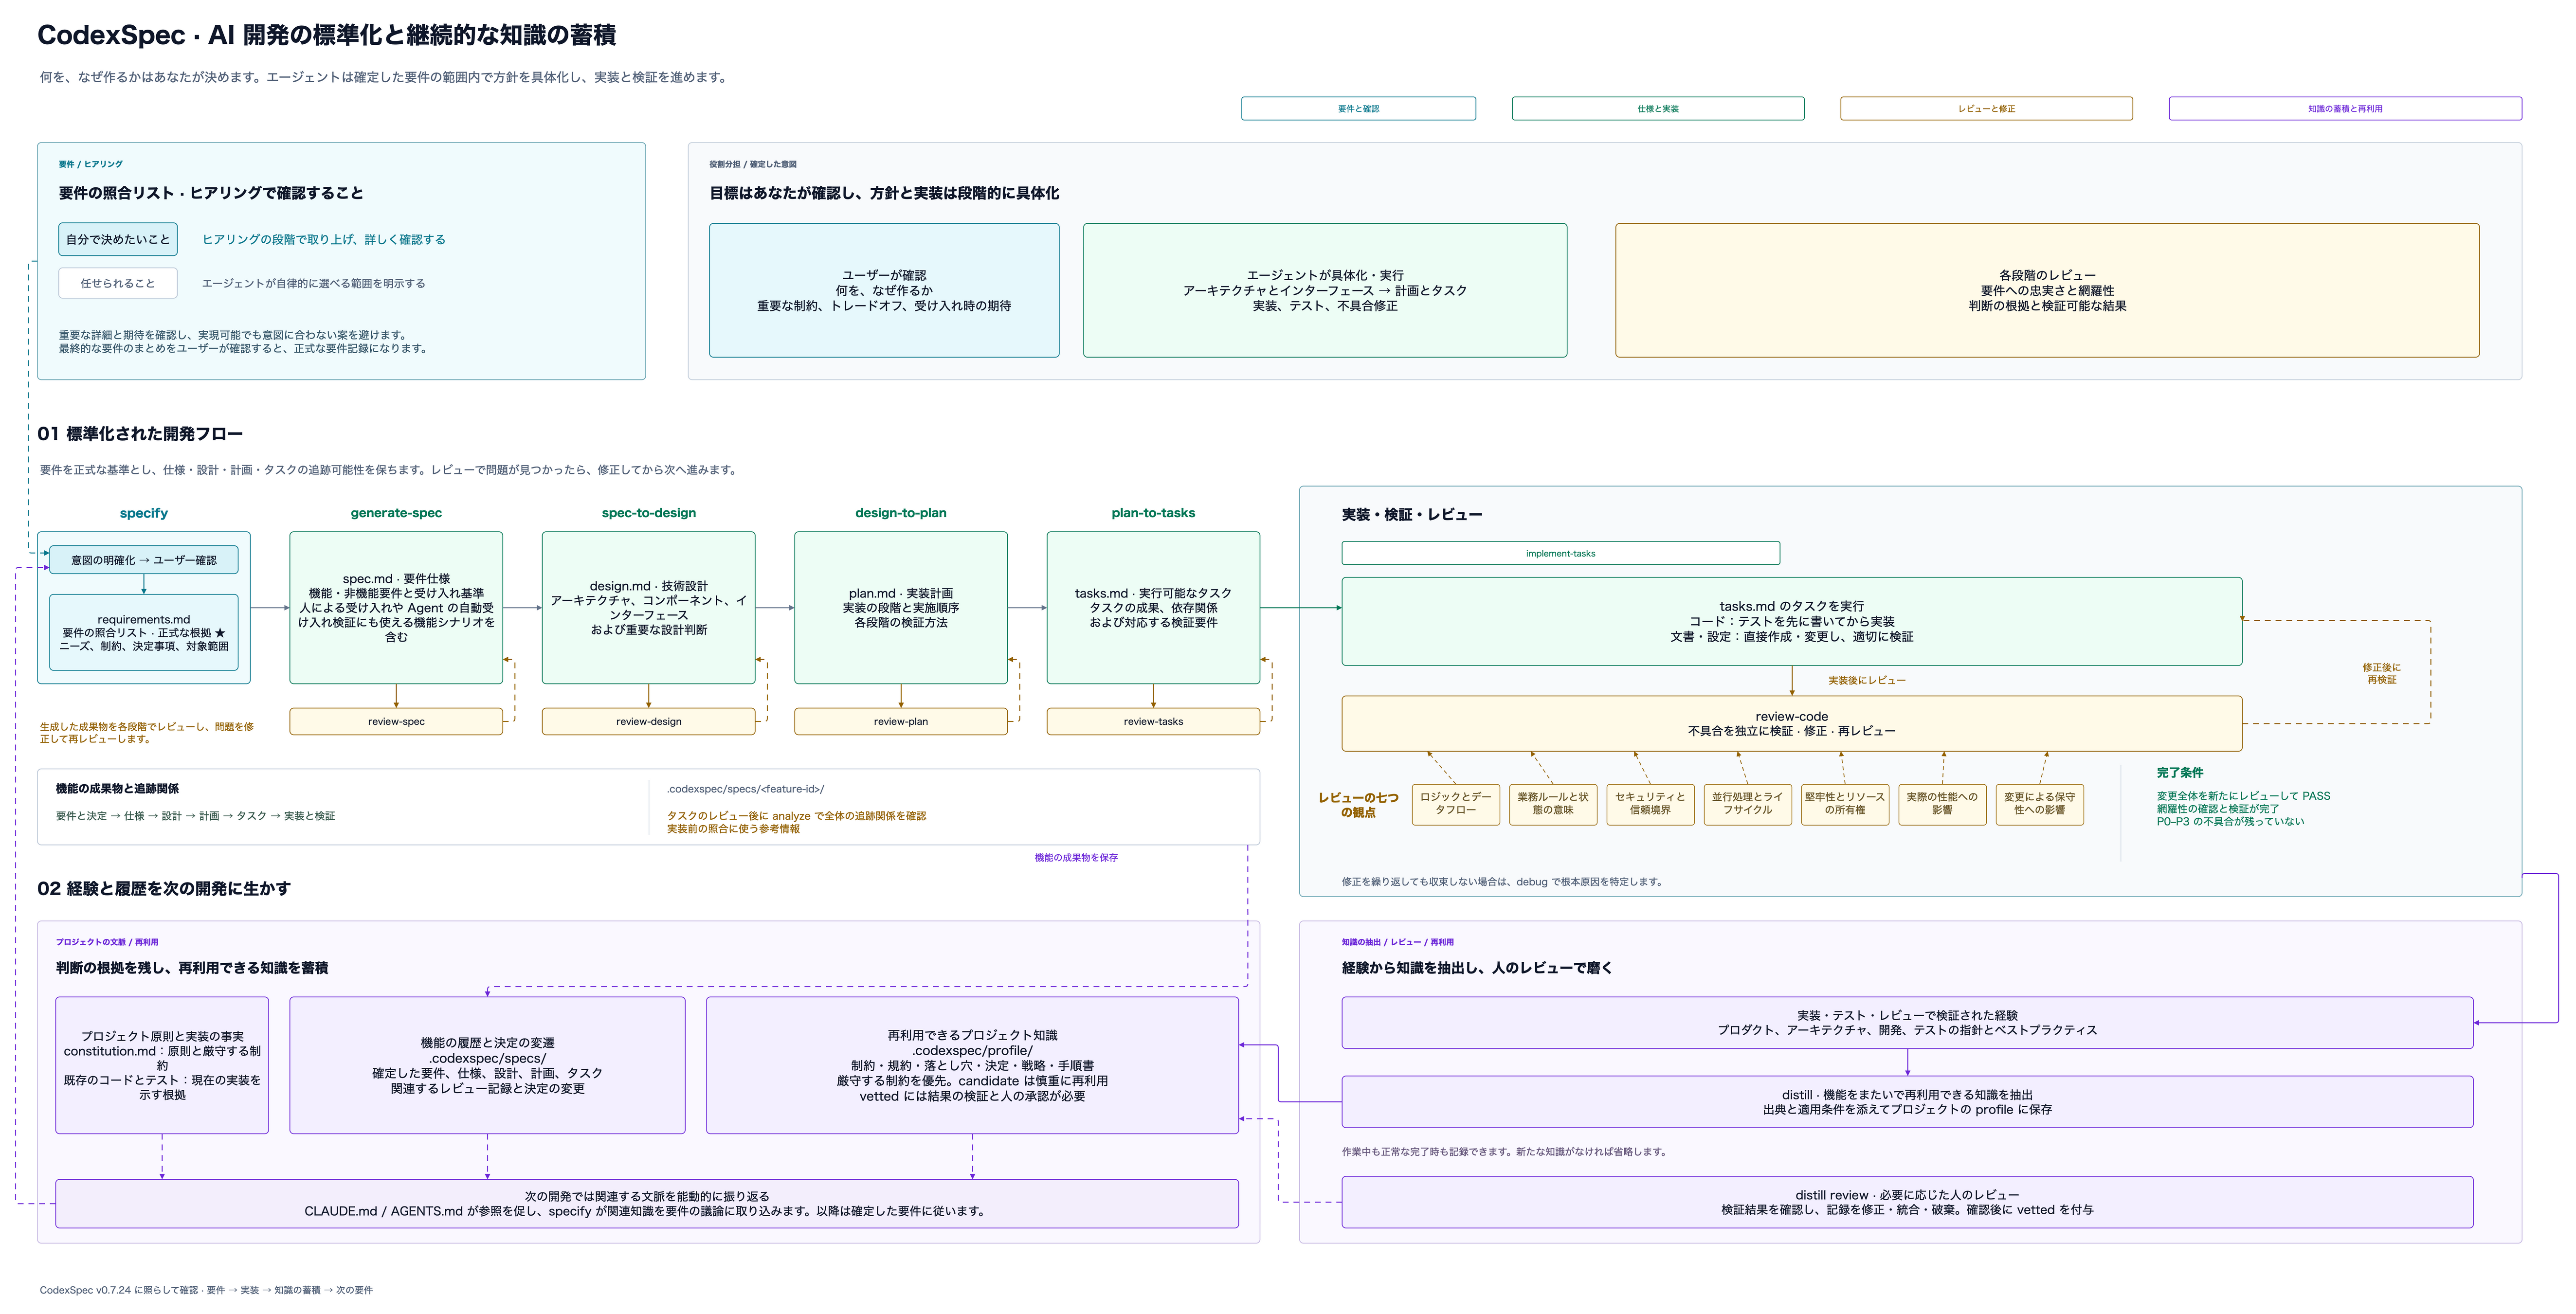
Task: Click the 再利用できるプロジェクト知識 box
Action: 972,1065
